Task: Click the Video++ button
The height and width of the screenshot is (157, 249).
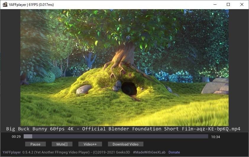Action: tap(90, 144)
